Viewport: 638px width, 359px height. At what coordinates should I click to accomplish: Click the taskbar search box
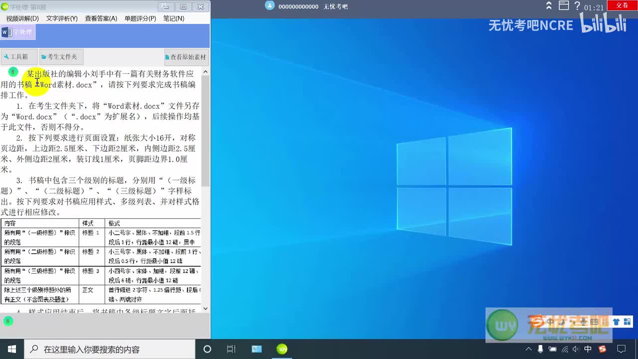pos(110,349)
